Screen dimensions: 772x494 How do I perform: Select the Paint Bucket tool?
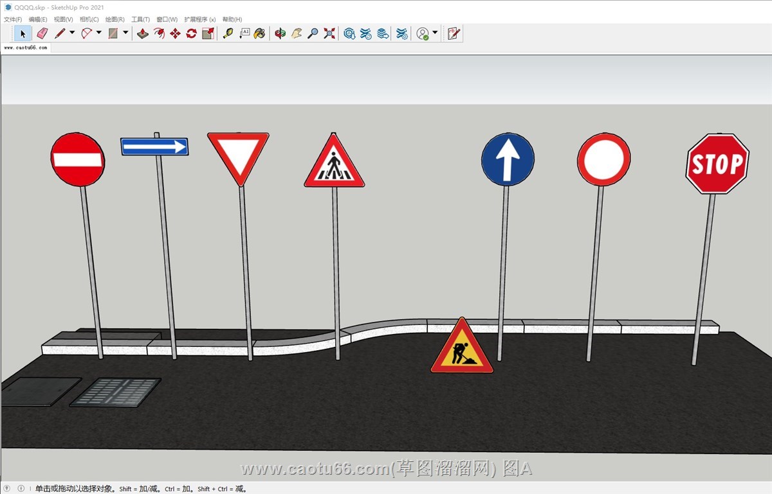click(x=259, y=33)
